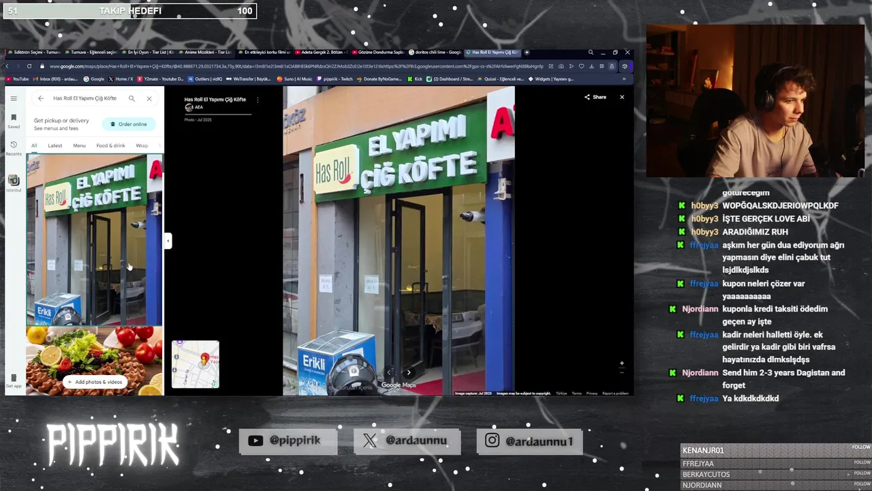Click FOLLOW next to BERKAYCUTOS
The height and width of the screenshot is (491, 872).
point(862,473)
